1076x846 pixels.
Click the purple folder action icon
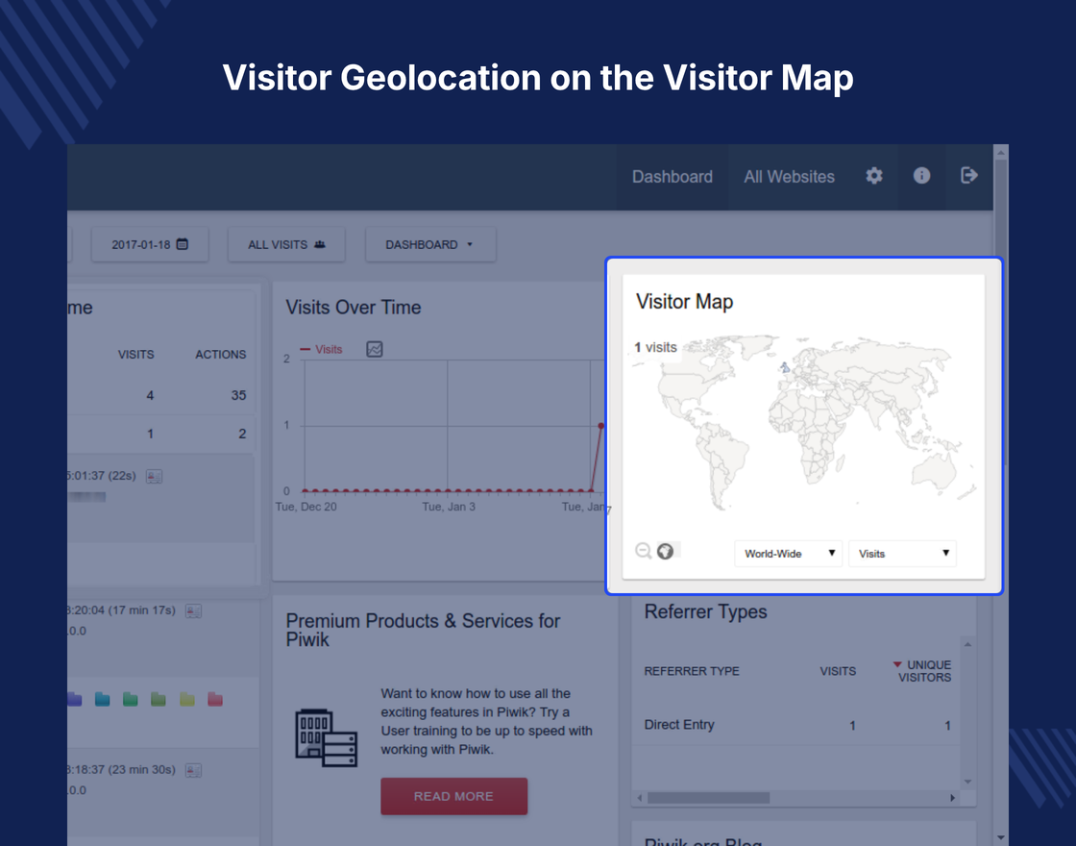(x=74, y=699)
